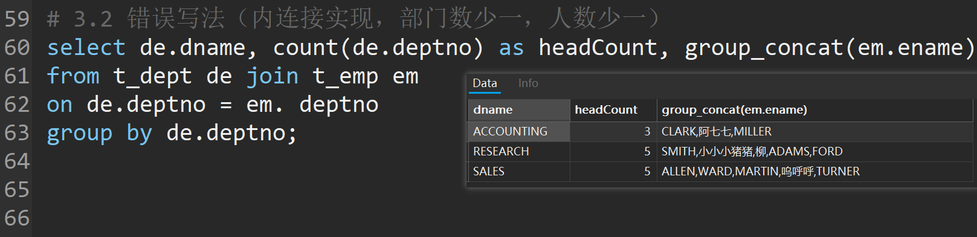977x237 pixels.
Task: Place cursor in the 3.2 comment line
Action: pyautogui.click(x=353, y=19)
